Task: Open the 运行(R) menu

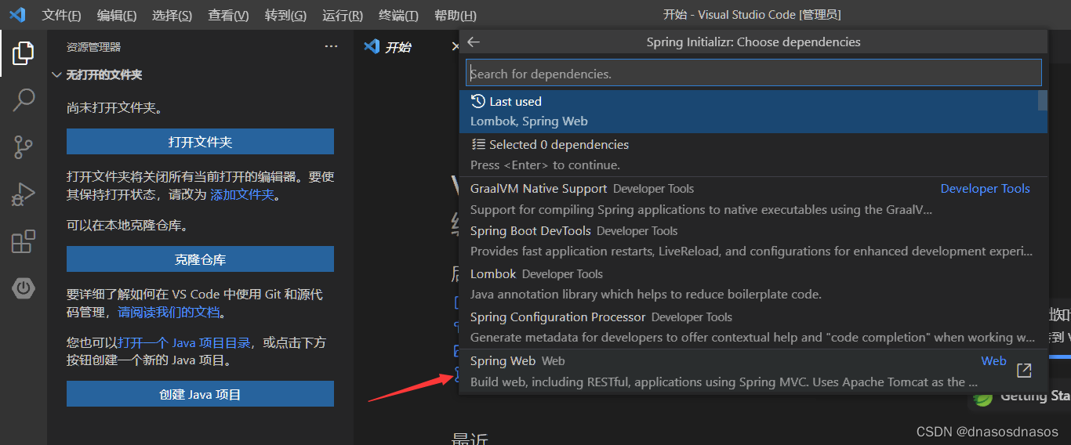Action: point(343,15)
